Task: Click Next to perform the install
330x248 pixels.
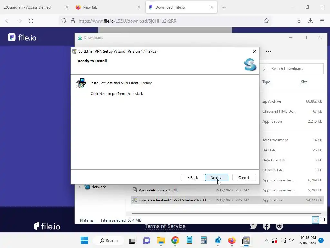Action: pos(216,178)
